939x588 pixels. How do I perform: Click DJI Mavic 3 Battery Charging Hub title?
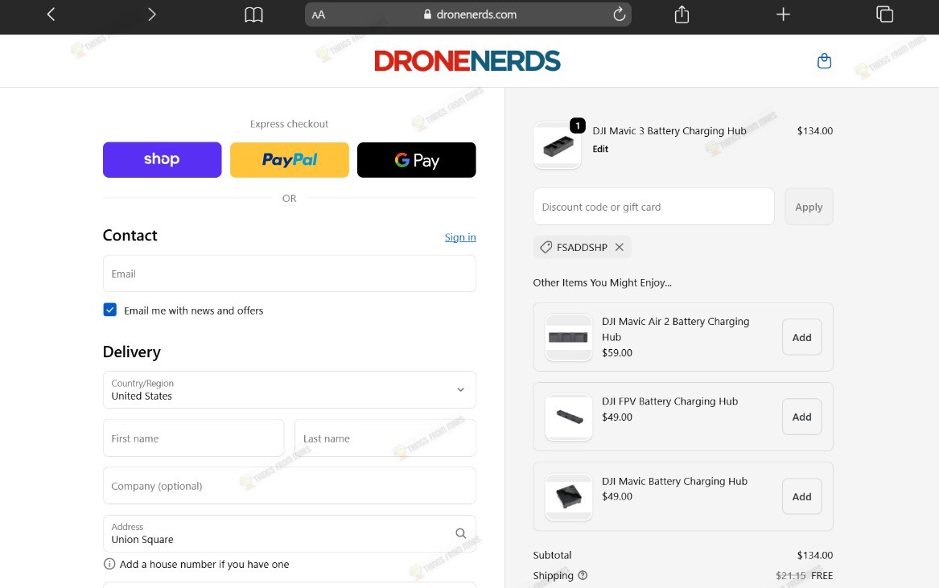tap(669, 130)
